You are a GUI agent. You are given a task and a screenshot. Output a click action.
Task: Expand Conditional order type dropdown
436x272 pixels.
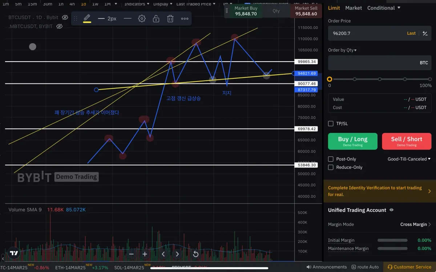point(384,8)
